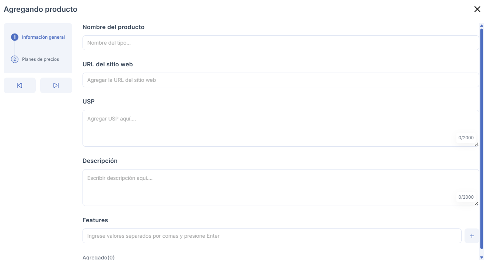This screenshot has width=487, height=262.
Task: Click inside the USP text area
Action: coord(269,128)
